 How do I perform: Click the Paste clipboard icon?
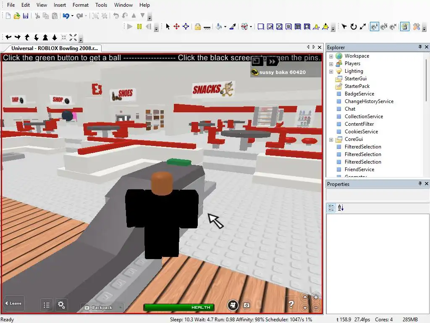(x=55, y=16)
